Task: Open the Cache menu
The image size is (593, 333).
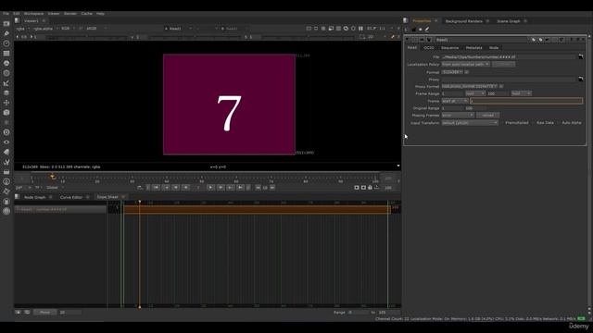Action: tap(86, 14)
